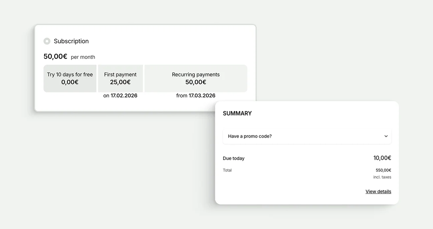433x229 pixels.
Task: Click the 0,00€ free trial price
Action: (x=70, y=82)
